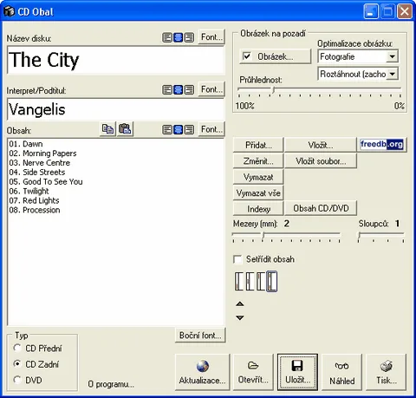The height and width of the screenshot is (398, 416).
Task: Select the CD Přední radio button
Action: [17, 348]
